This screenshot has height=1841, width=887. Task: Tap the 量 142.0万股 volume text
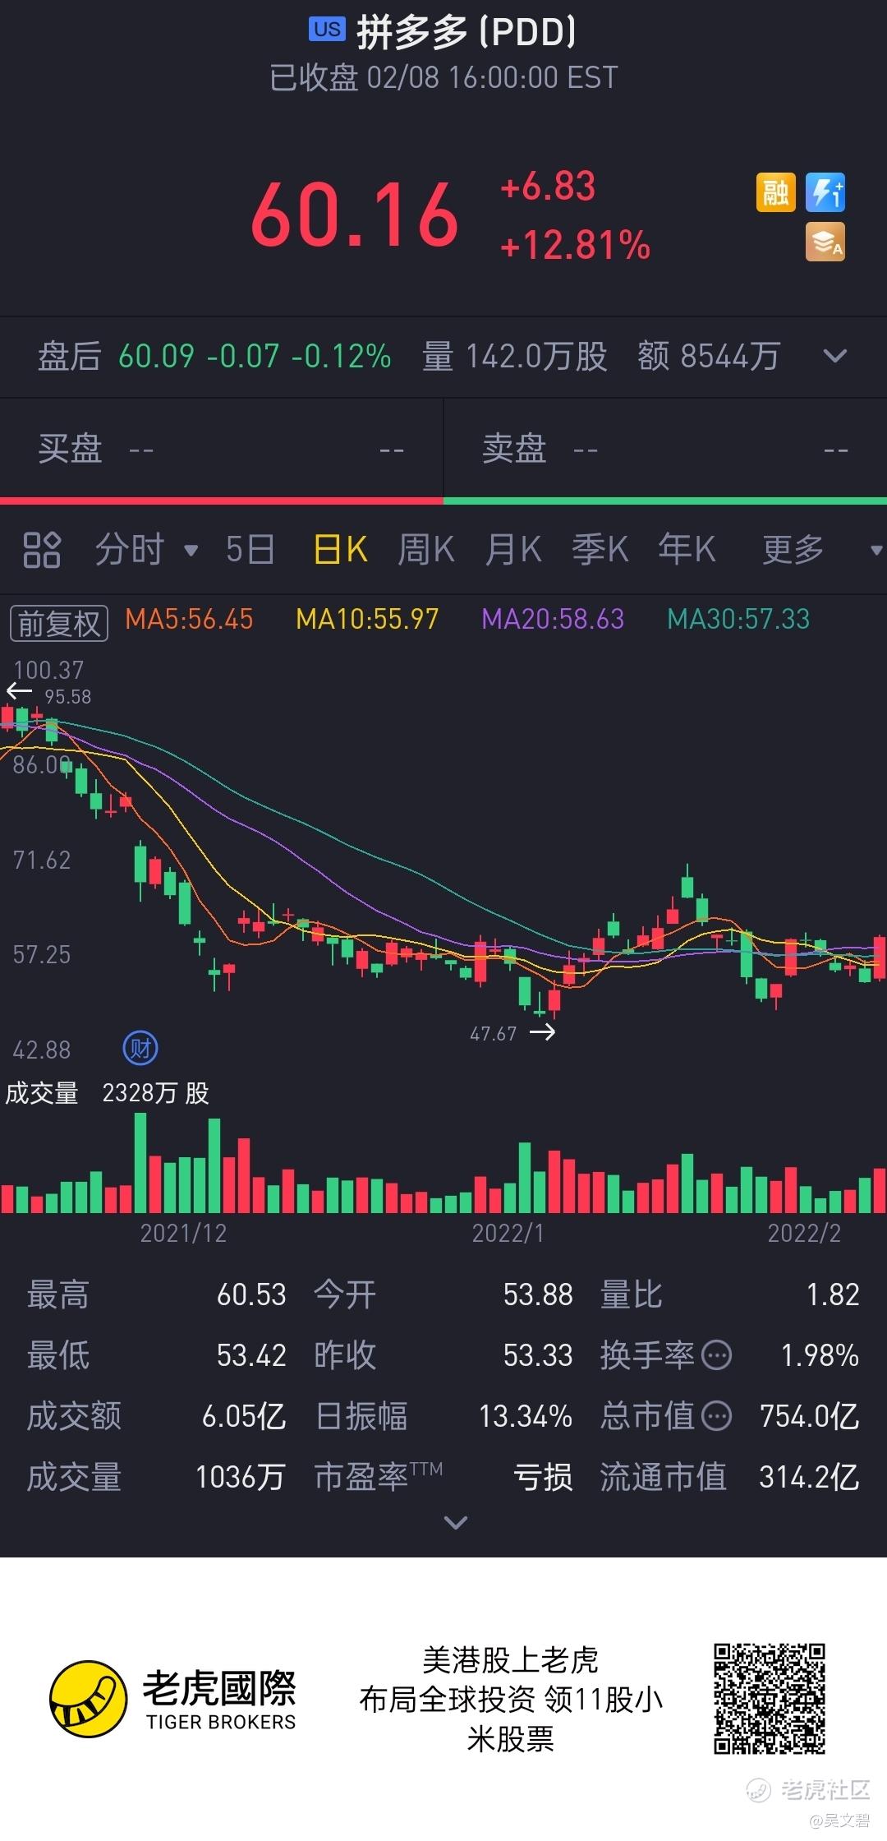514,357
